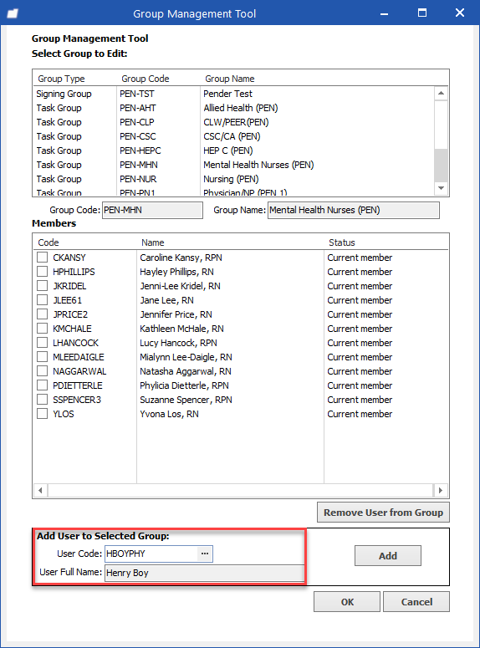
Task: Click the PEN-NUR group code cell
Action: (x=138, y=179)
